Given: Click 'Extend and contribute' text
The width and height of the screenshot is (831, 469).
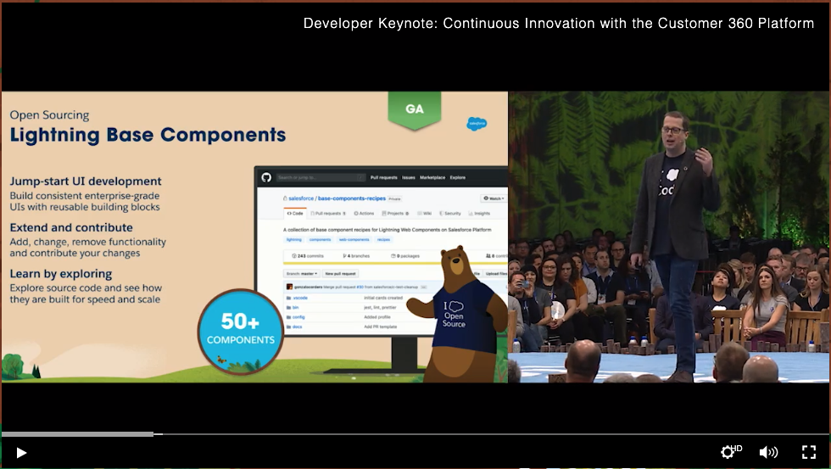Looking at the screenshot, I should [x=71, y=227].
